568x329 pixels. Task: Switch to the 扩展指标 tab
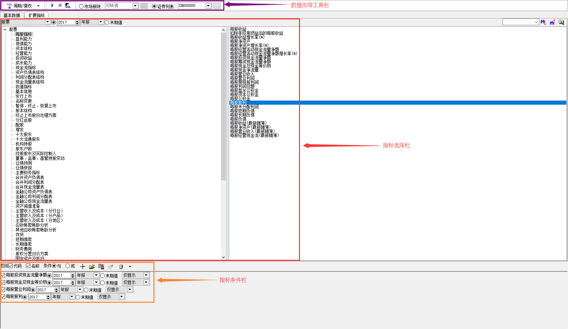(37, 15)
